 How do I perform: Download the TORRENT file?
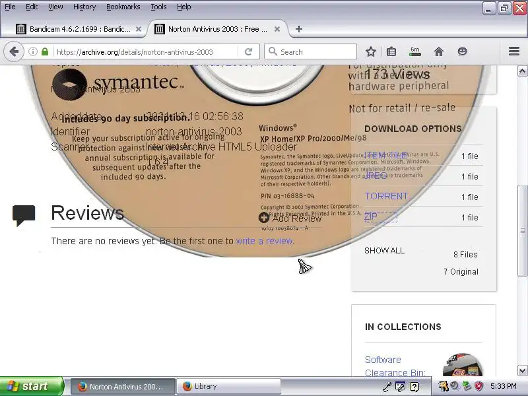[386, 196]
